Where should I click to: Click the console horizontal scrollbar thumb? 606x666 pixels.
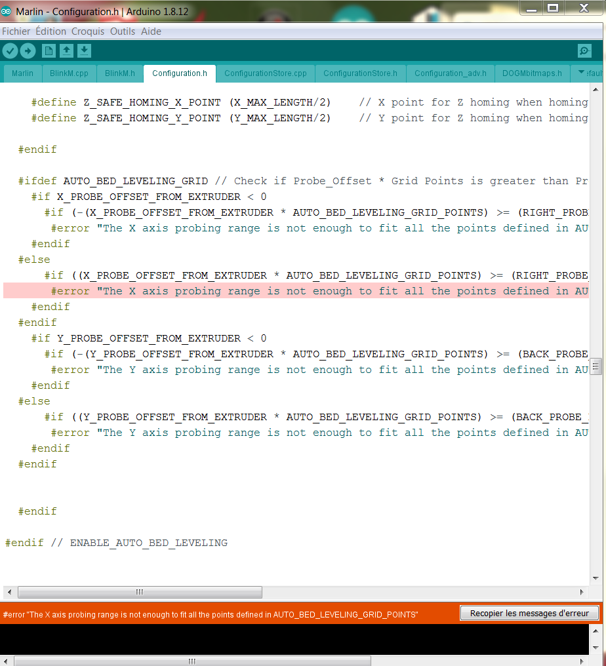click(192, 661)
